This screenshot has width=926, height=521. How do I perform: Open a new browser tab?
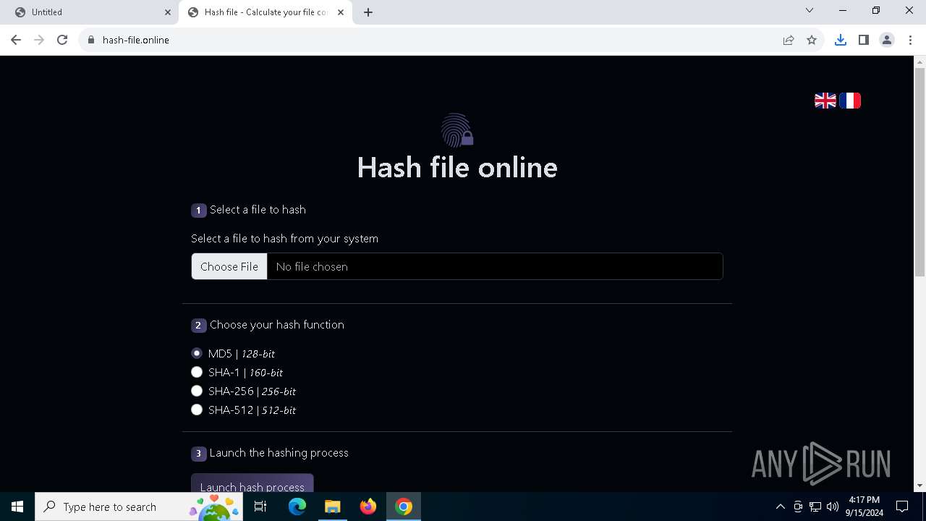click(x=368, y=12)
